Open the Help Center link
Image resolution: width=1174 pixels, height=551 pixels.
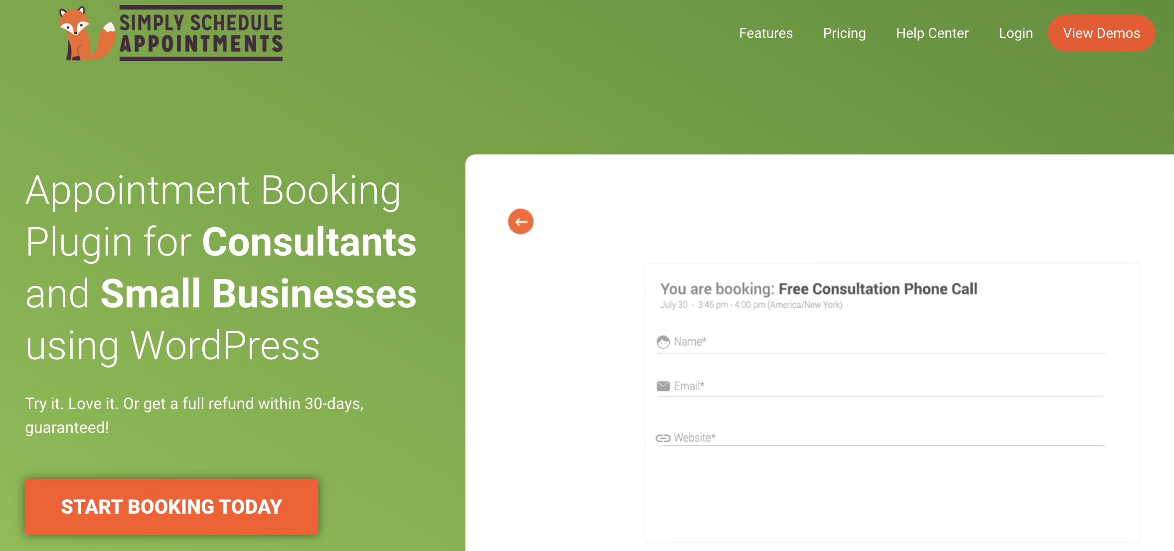pyautogui.click(x=932, y=33)
